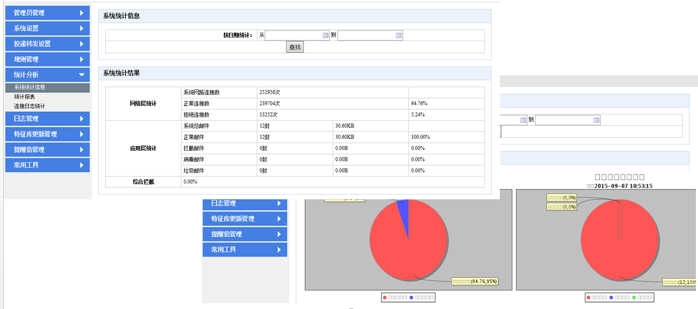This screenshot has height=309, width=698.
Task: Select the 系统统计信息 submenu item
Action: click(x=30, y=88)
